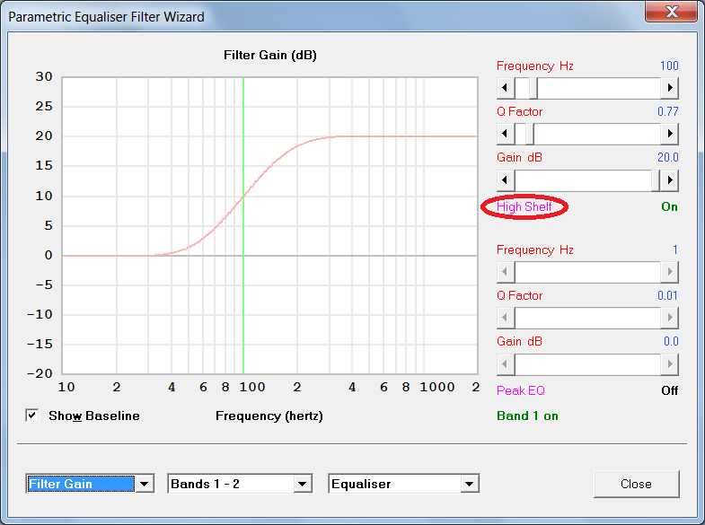Click the Band 2 Q Factor slider track
Viewport: 705px width, 525px height.
coord(587,318)
